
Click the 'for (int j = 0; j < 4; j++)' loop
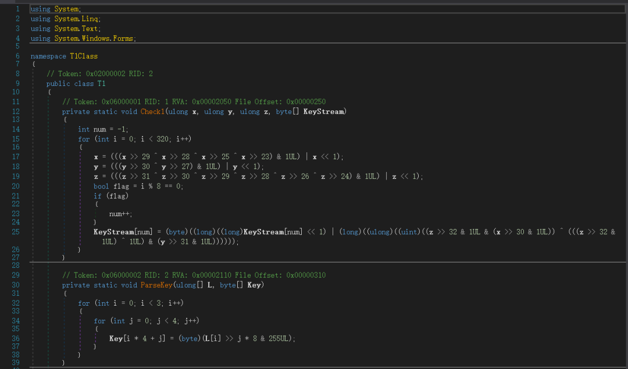point(146,321)
